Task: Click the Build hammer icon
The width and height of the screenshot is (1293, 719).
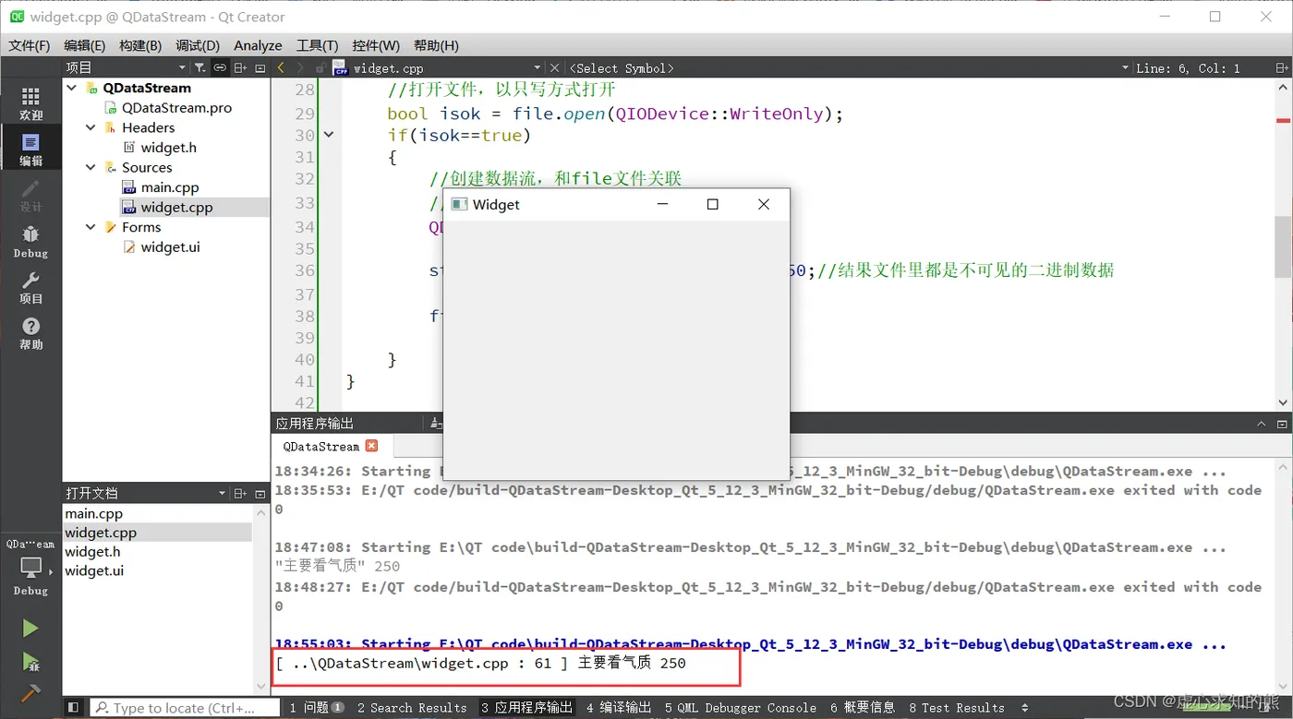Action: pyautogui.click(x=30, y=692)
